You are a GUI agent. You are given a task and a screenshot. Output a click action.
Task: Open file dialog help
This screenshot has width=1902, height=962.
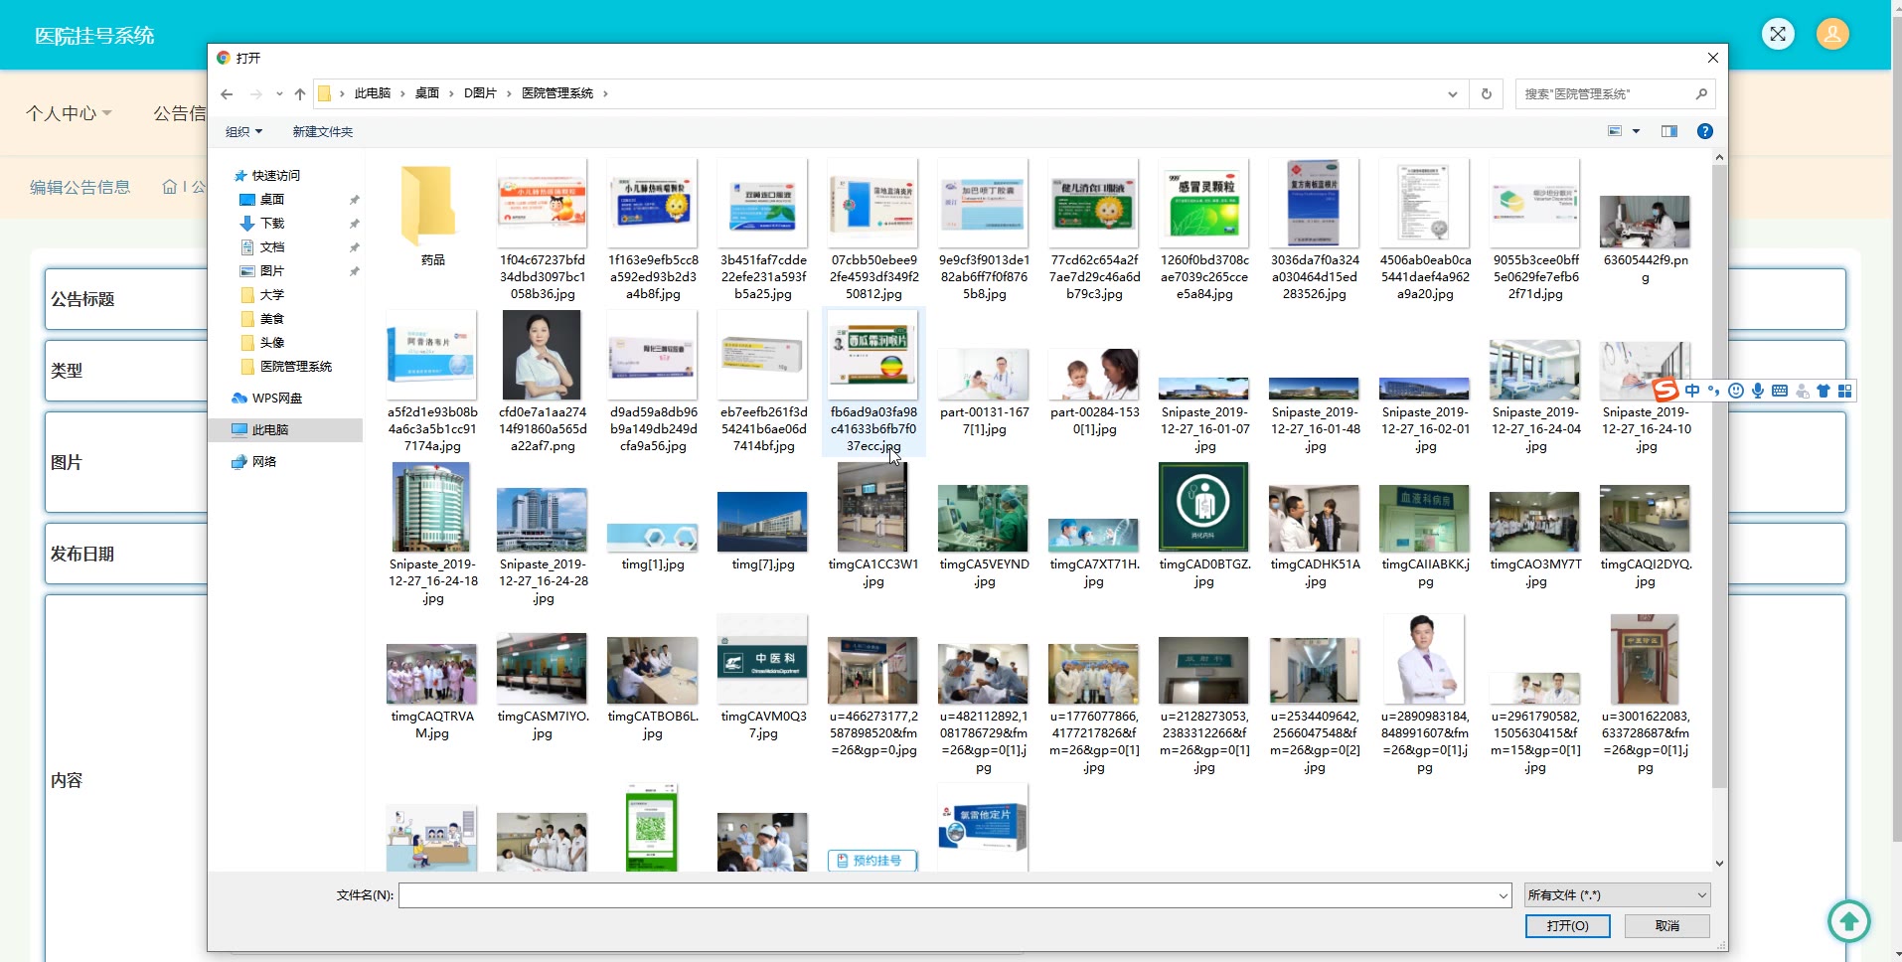tap(1704, 131)
